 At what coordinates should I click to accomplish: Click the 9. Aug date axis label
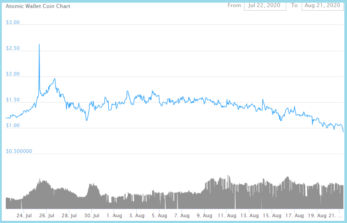tap(204, 215)
